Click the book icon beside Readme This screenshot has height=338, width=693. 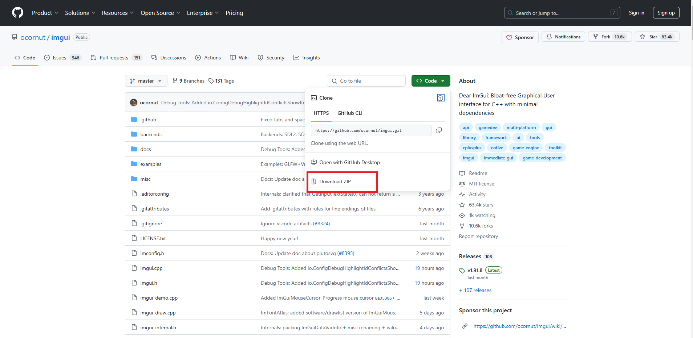[x=462, y=173]
